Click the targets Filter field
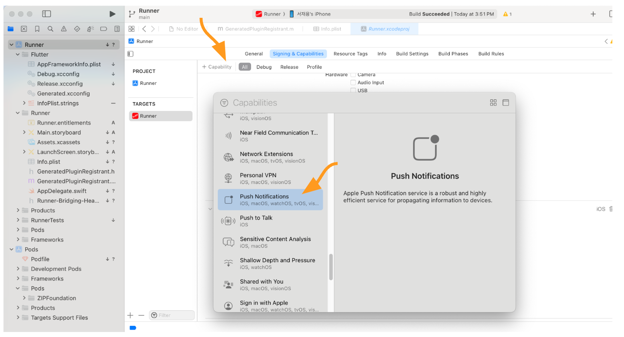This screenshot has width=624, height=337. pyautogui.click(x=172, y=315)
